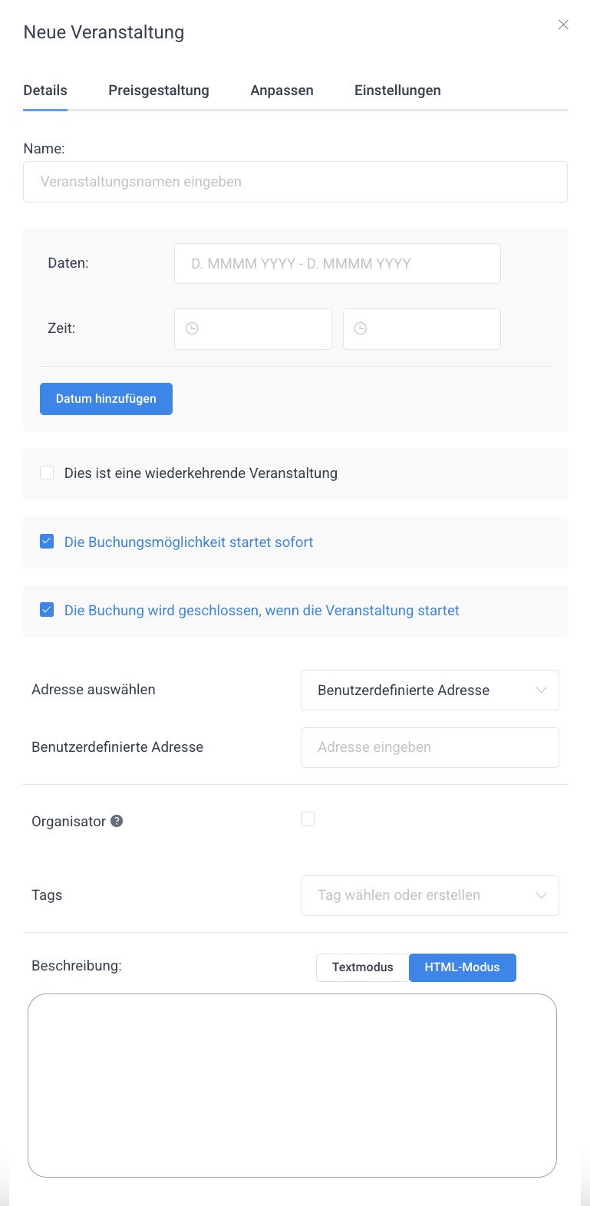Enable the recurring event checkbox

click(47, 473)
